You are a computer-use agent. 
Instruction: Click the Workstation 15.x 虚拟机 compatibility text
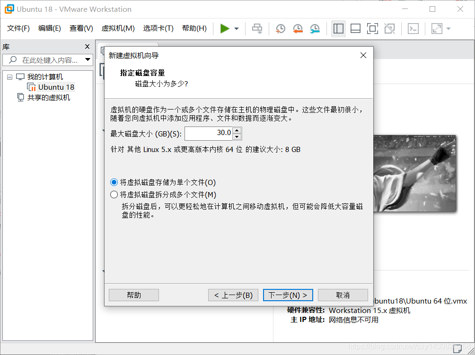click(369, 310)
